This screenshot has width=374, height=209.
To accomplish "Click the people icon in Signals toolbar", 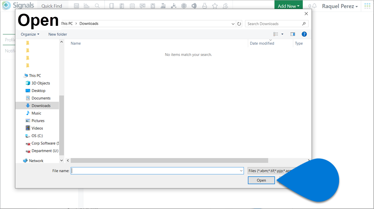I will [x=226, y=6].
